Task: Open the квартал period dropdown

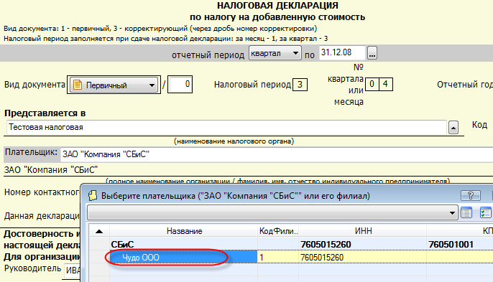Action: click(x=275, y=53)
